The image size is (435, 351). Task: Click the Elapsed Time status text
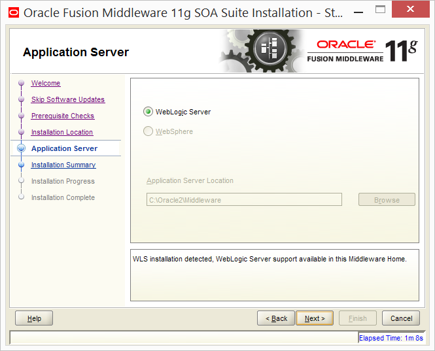391,338
